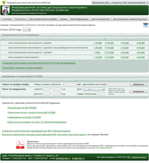Open 4-ИСДМ for ground monitoring zone
Image resolution: width=149 pixels, height=163 pixels.
point(141,57)
